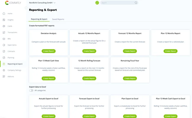The height and width of the screenshot is (118, 192).
Task: Open the Bills sidebar icon
Action: click(4, 39)
